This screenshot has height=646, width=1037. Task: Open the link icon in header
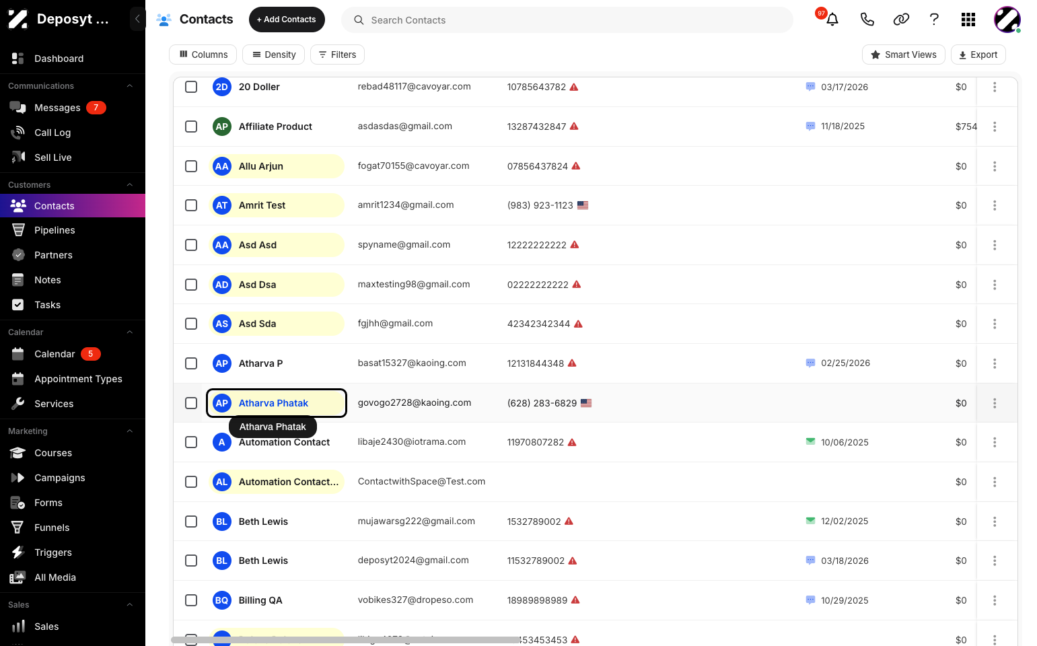(x=901, y=20)
